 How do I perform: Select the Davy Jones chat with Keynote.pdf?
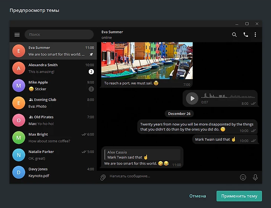point(53,172)
